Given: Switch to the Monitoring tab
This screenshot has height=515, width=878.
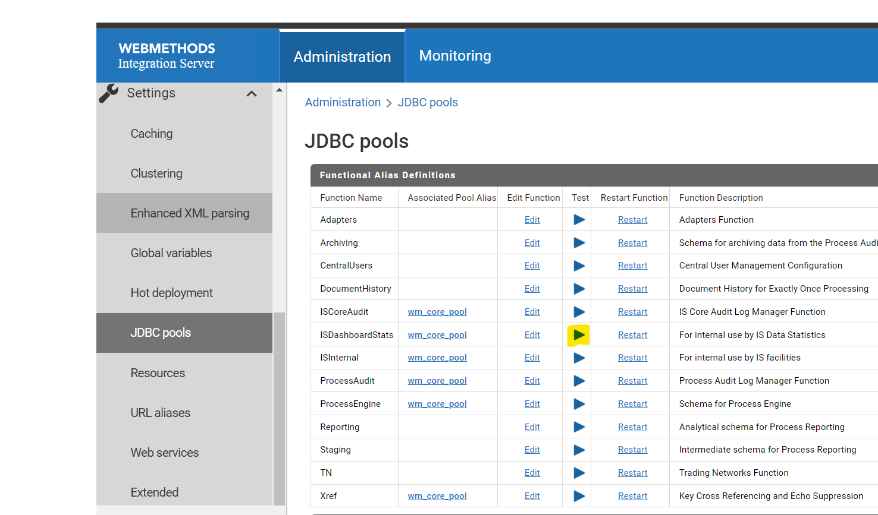Looking at the screenshot, I should click(x=454, y=55).
